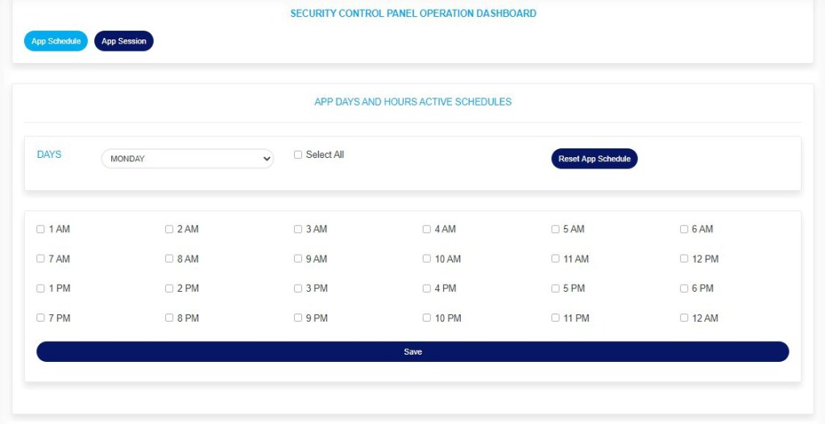Enable the 12 PM noon checkbox

pos(684,259)
